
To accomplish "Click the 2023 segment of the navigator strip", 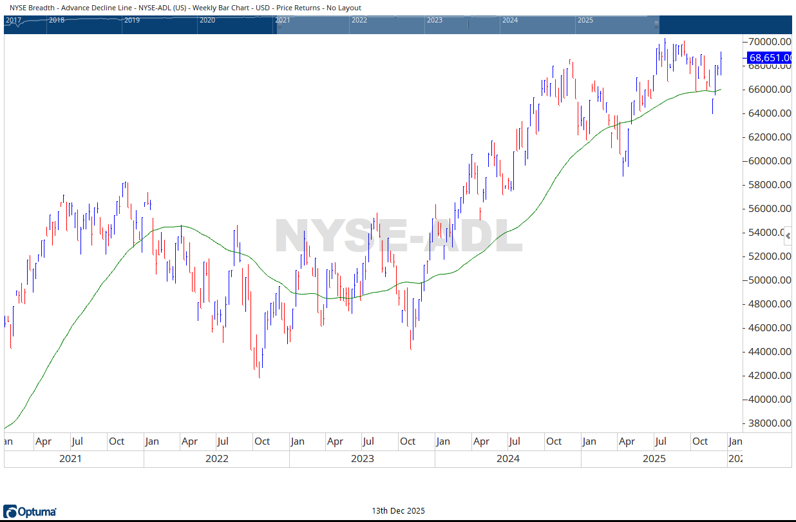I will pos(435,20).
